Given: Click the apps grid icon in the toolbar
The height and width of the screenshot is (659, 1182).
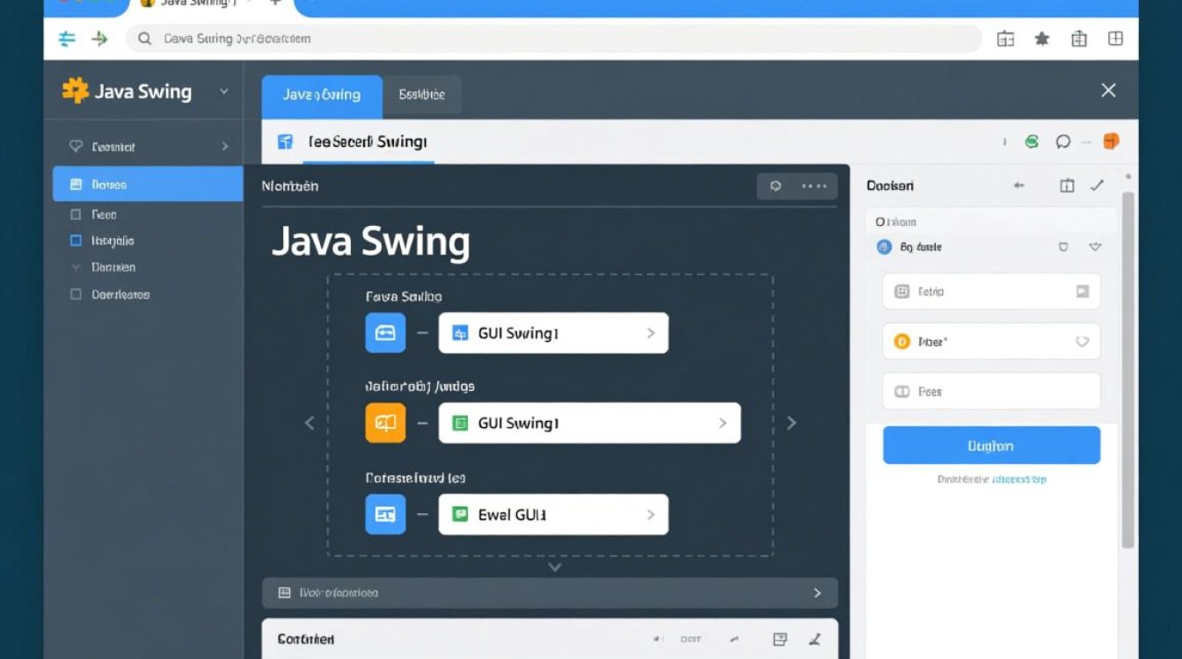Looking at the screenshot, I should 1115,39.
